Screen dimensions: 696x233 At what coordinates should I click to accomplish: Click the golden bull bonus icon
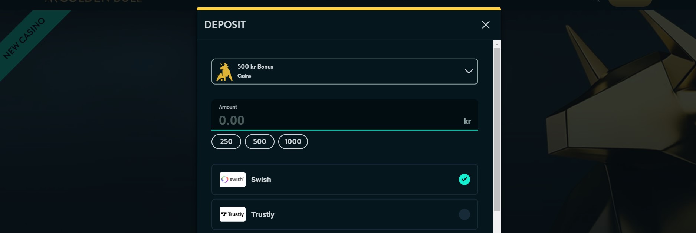tap(224, 72)
